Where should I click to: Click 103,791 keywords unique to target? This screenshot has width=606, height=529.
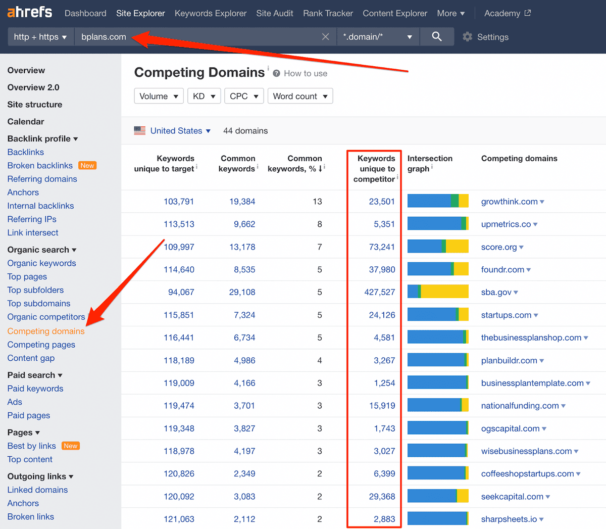(x=179, y=202)
